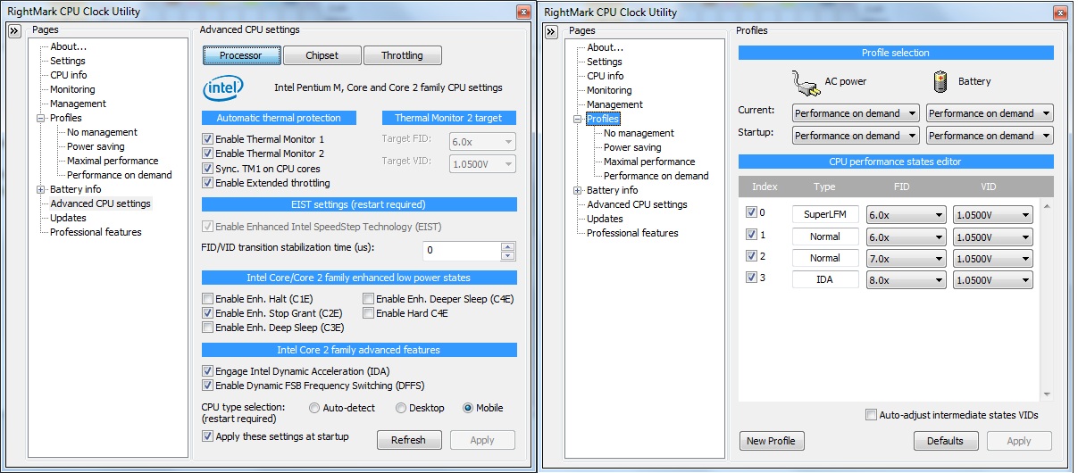The image size is (1078, 473).
Task: Open Startup Battery profile dropdown
Action: [990, 136]
